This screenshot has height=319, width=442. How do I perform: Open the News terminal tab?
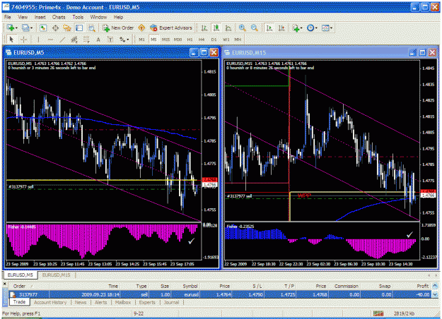(81, 302)
